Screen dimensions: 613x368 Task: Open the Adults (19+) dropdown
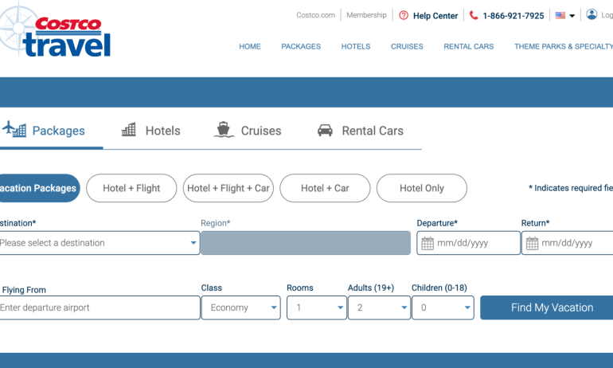pyautogui.click(x=379, y=307)
